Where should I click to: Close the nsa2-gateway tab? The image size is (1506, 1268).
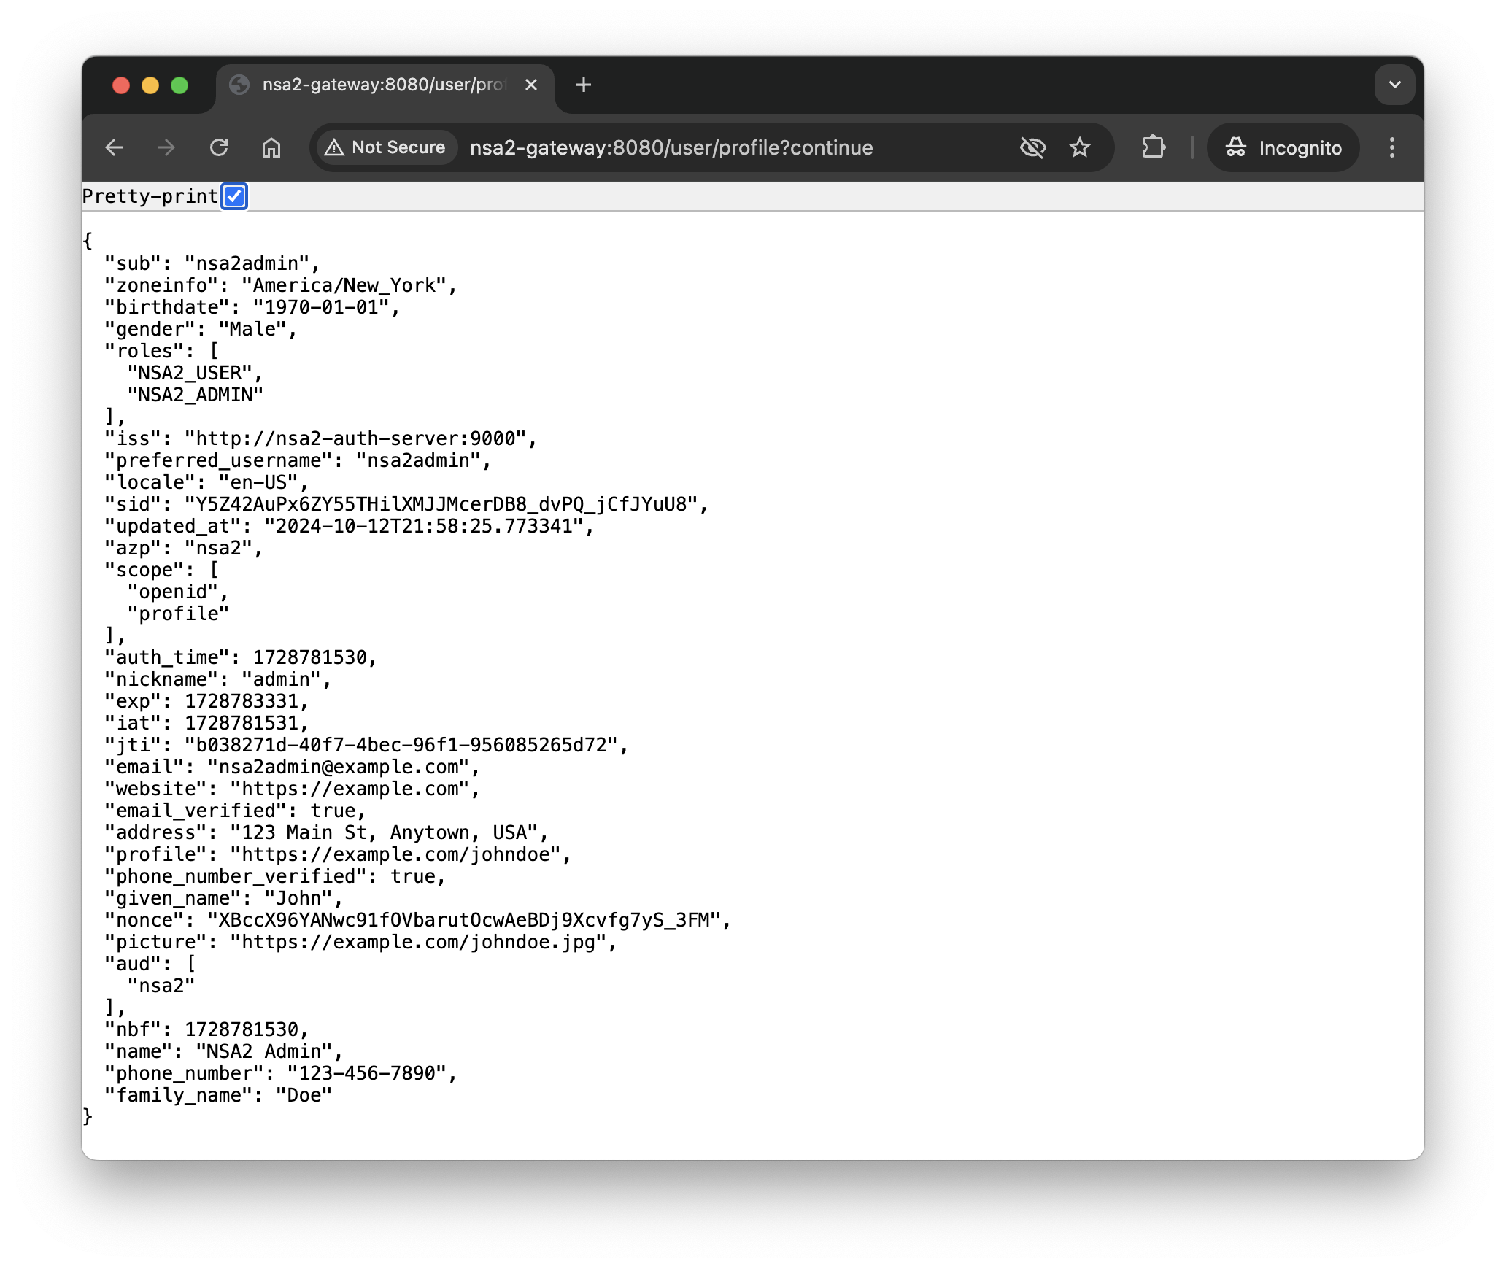531,85
